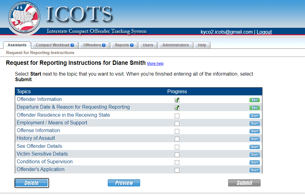This screenshot has height=196, width=305.
Task: Click the ICOTS seal logo
Action: click(24, 18)
